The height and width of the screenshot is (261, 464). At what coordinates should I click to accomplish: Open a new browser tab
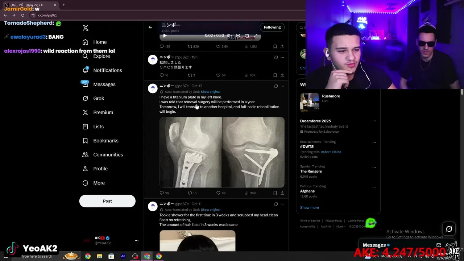coord(63,5)
